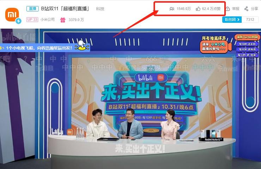Click the share icon
Image resolution: width=261 pixels, height=169 pixels.
(x=246, y=9)
